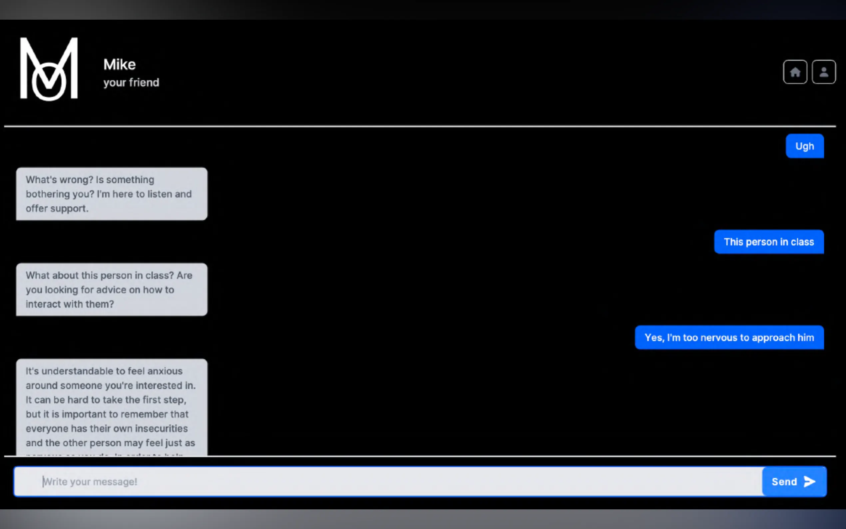Click the words 'offer support' in reply

[57, 209]
